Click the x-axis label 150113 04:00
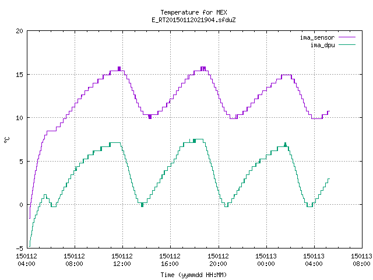Viewport: 373px width, 280px height. coord(314,260)
